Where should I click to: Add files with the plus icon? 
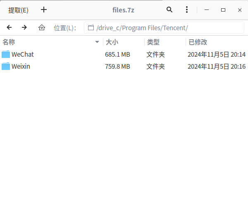click(x=44, y=10)
